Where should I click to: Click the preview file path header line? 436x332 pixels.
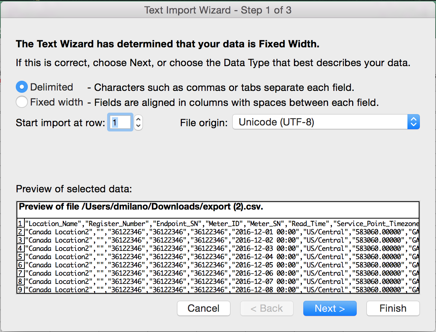tap(141, 207)
